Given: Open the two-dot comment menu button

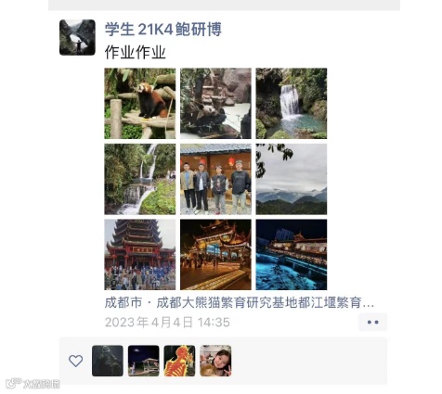Looking at the screenshot, I should click(x=372, y=322).
